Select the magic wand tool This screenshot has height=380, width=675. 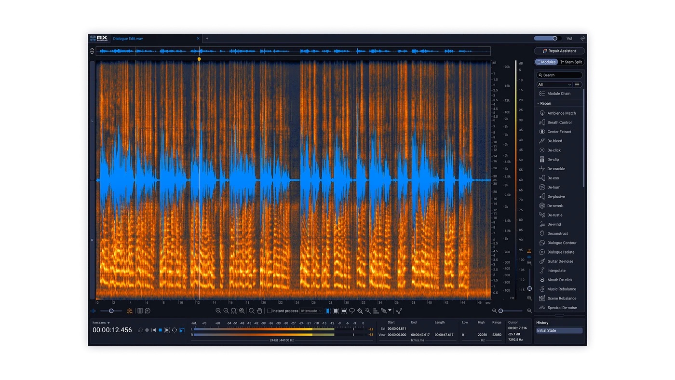pos(368,311)
